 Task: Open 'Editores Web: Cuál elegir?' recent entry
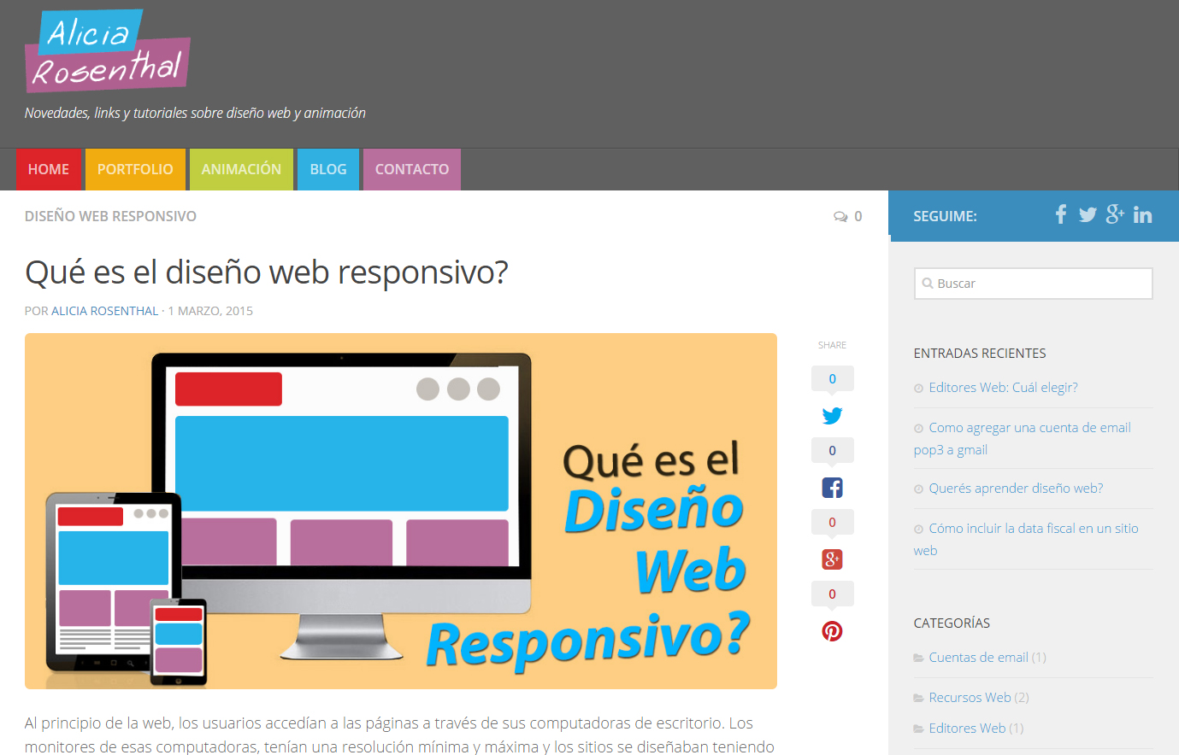(1003, 388)
